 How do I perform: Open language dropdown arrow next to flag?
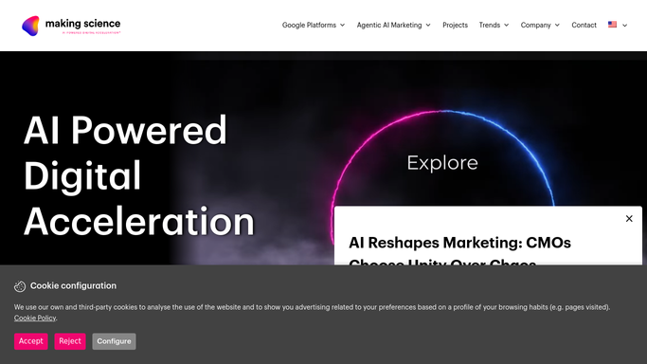pos(624,26)
